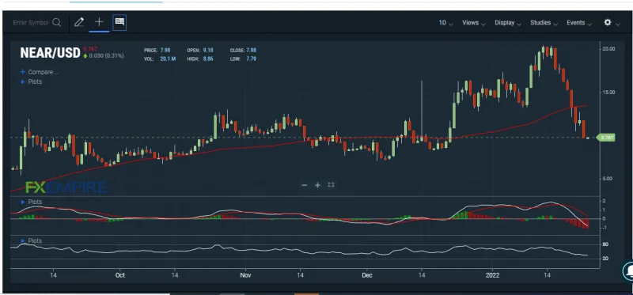This screenshot has width=633, height=295.
Task: Toggle the info tooltip speech-bubble icon
Action: [x=119, y=22]
